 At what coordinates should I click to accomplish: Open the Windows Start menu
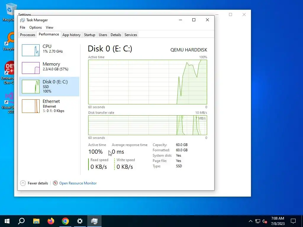7,221
